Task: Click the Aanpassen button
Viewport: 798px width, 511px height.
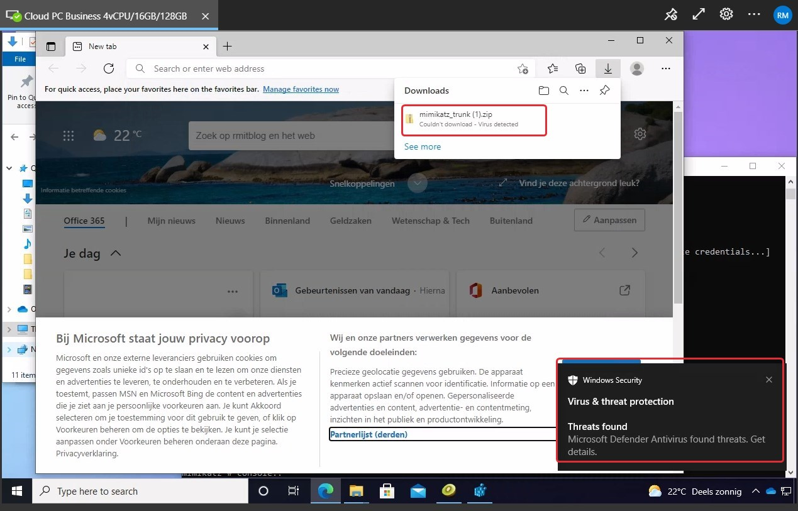Action: tap(609, 220)
